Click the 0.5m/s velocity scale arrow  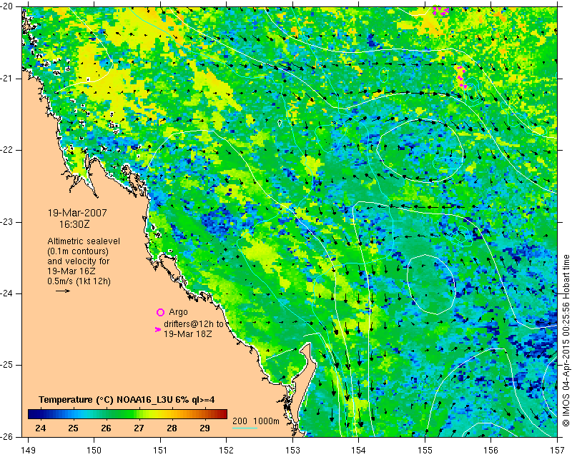63,291
